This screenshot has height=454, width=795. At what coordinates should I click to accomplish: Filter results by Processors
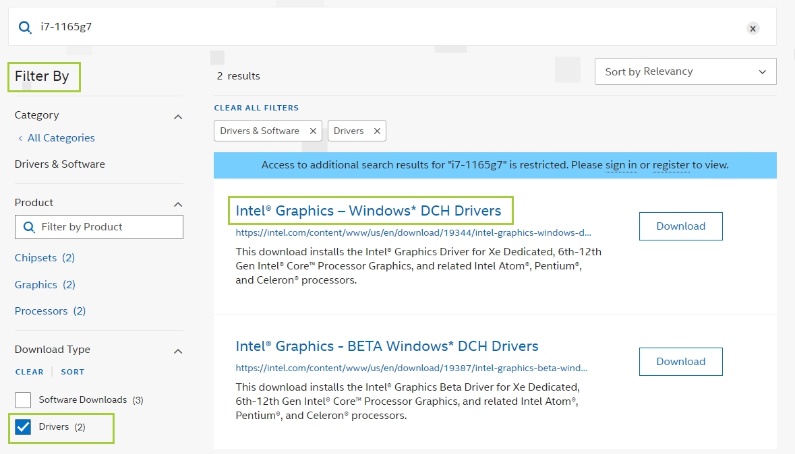[x=40, y=311]
